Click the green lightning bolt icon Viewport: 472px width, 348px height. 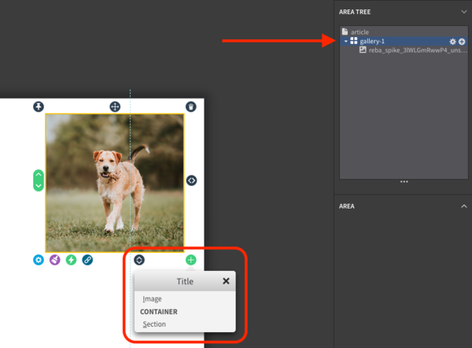pos(72,260)
